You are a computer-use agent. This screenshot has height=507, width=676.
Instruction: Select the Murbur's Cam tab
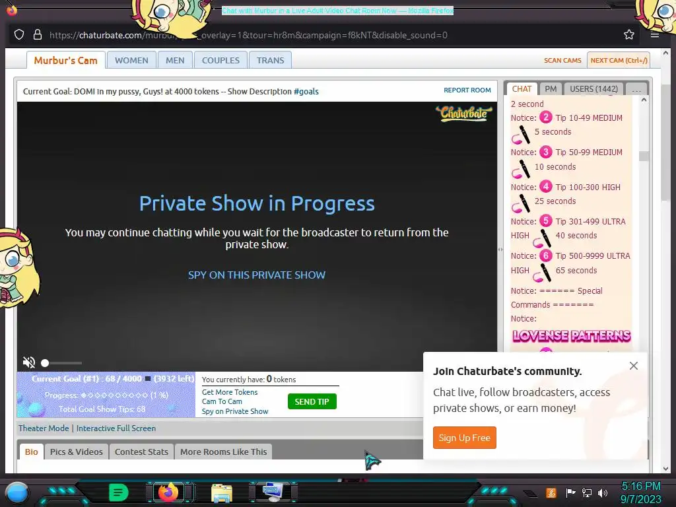65,60
